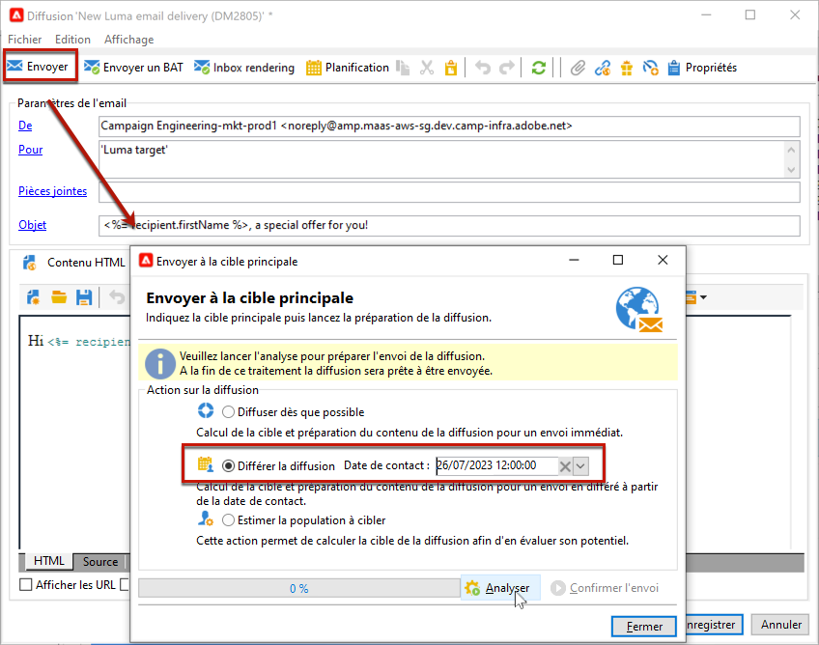Click the De sender address field

pyautogui.click(x=449, y=126)
